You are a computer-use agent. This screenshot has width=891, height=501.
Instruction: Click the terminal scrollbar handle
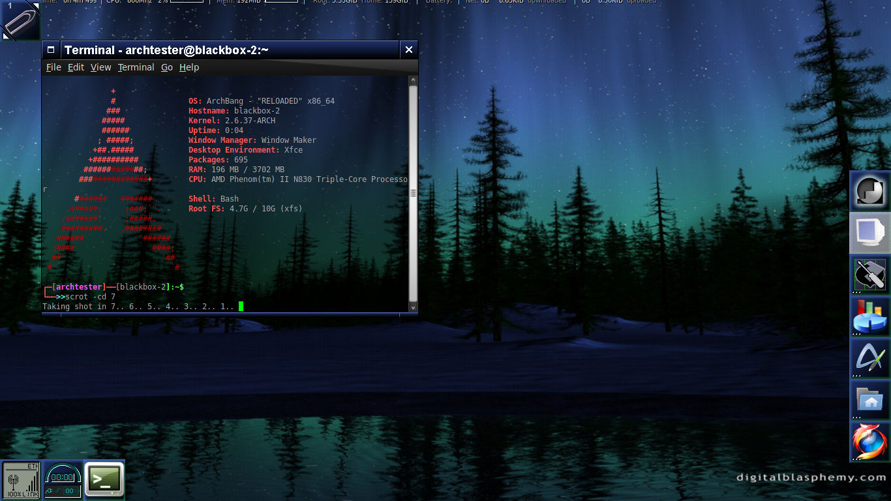coord(413,193)
